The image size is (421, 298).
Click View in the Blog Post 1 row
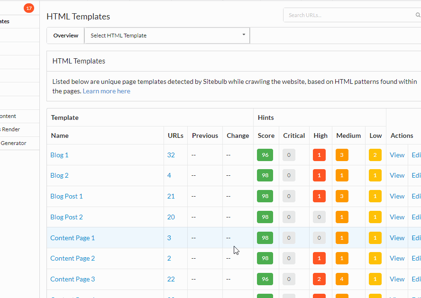(397, 196)
